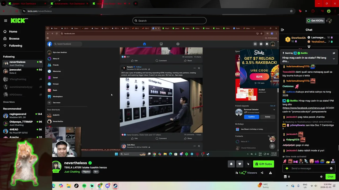Click the sparkle subscribe icon

(248, 164)
